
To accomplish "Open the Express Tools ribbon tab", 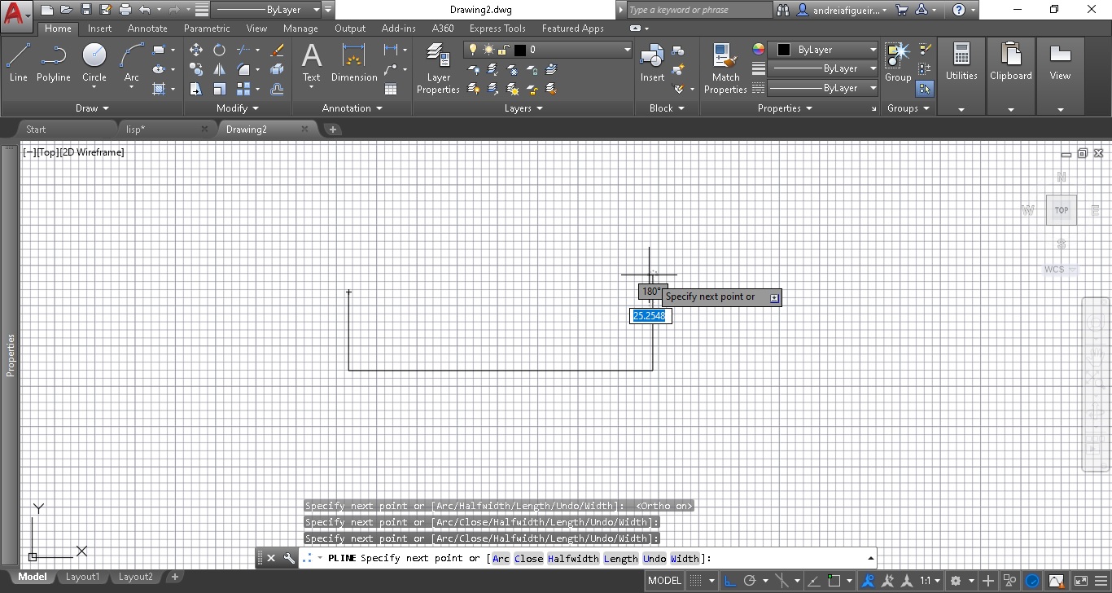I will [x=497, y=29].
